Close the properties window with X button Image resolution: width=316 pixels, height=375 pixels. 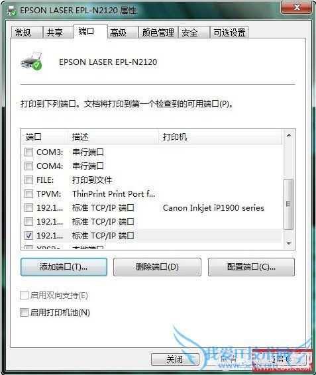297,7
